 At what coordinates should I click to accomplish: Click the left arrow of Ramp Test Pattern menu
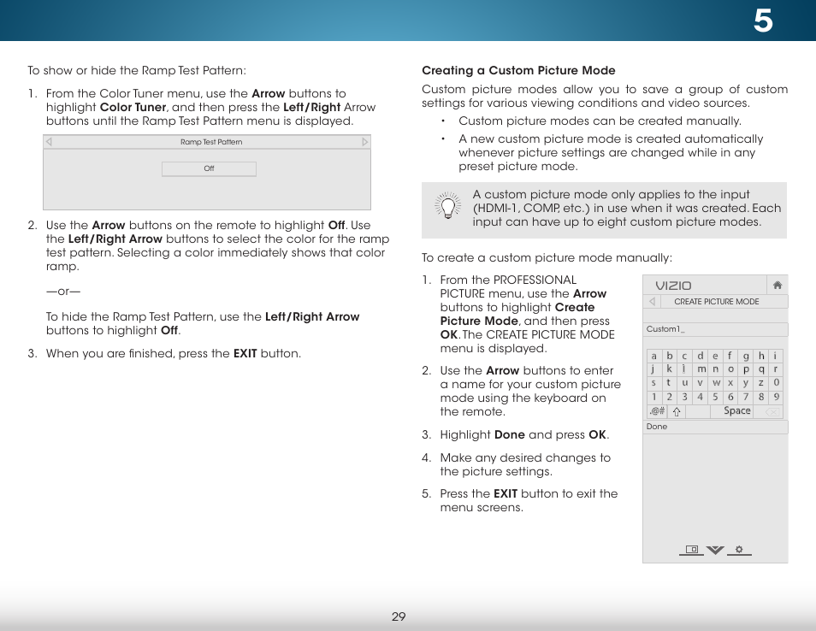click(x=49, y=141)
